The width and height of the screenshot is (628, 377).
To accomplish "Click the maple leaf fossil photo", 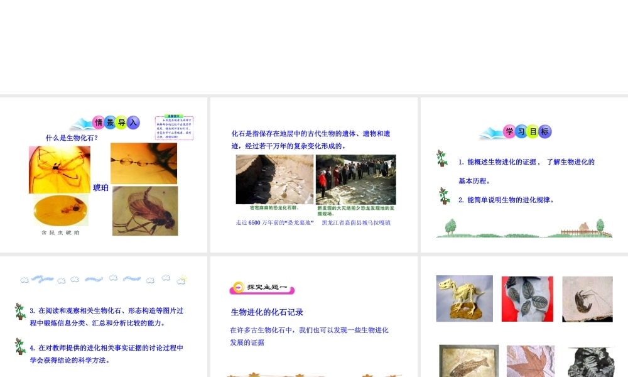I will pyautogui.click(x=531, y=361).
